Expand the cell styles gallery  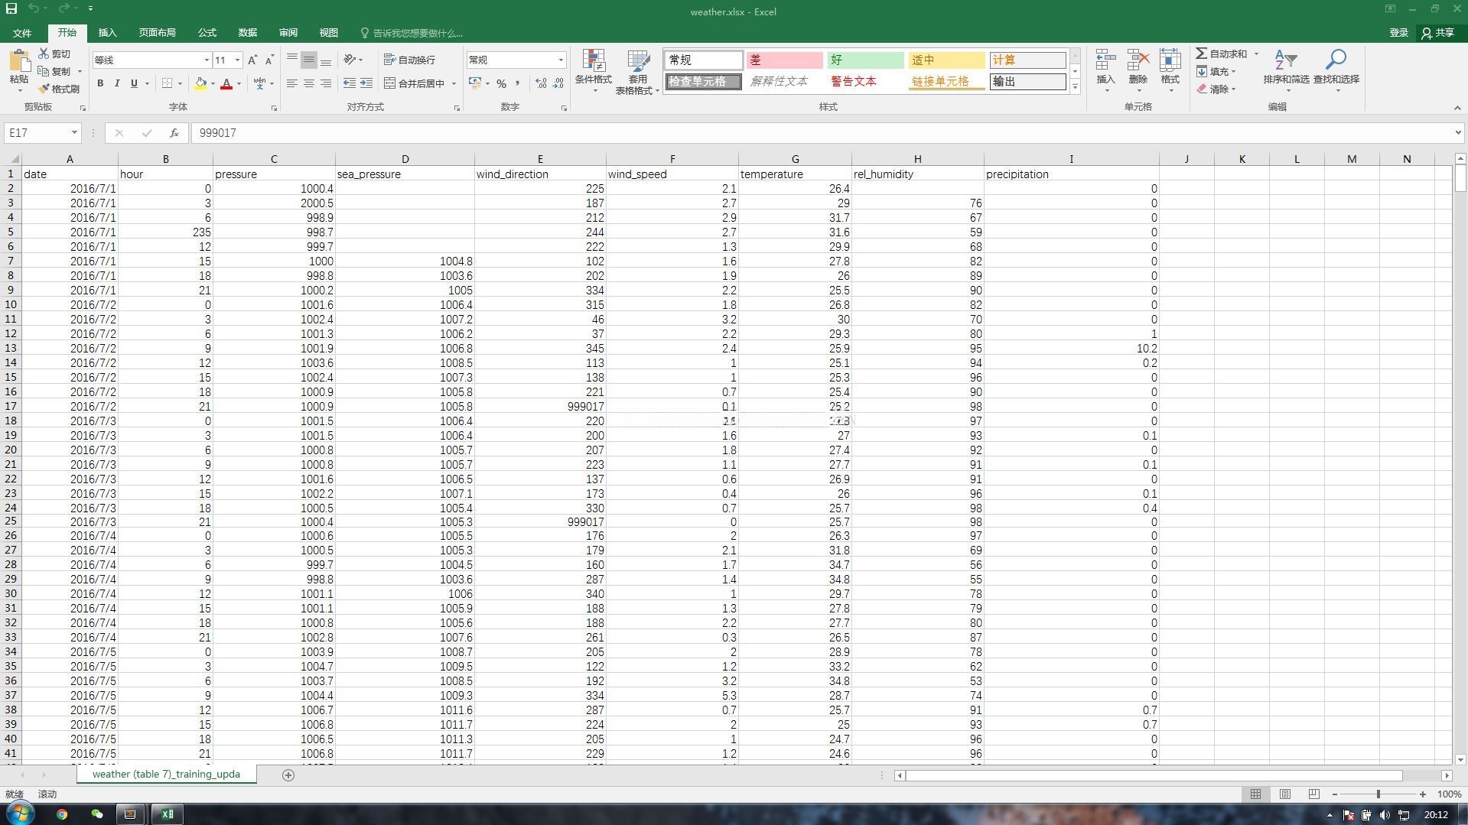pyautogui.click(x=1075, y=86)
